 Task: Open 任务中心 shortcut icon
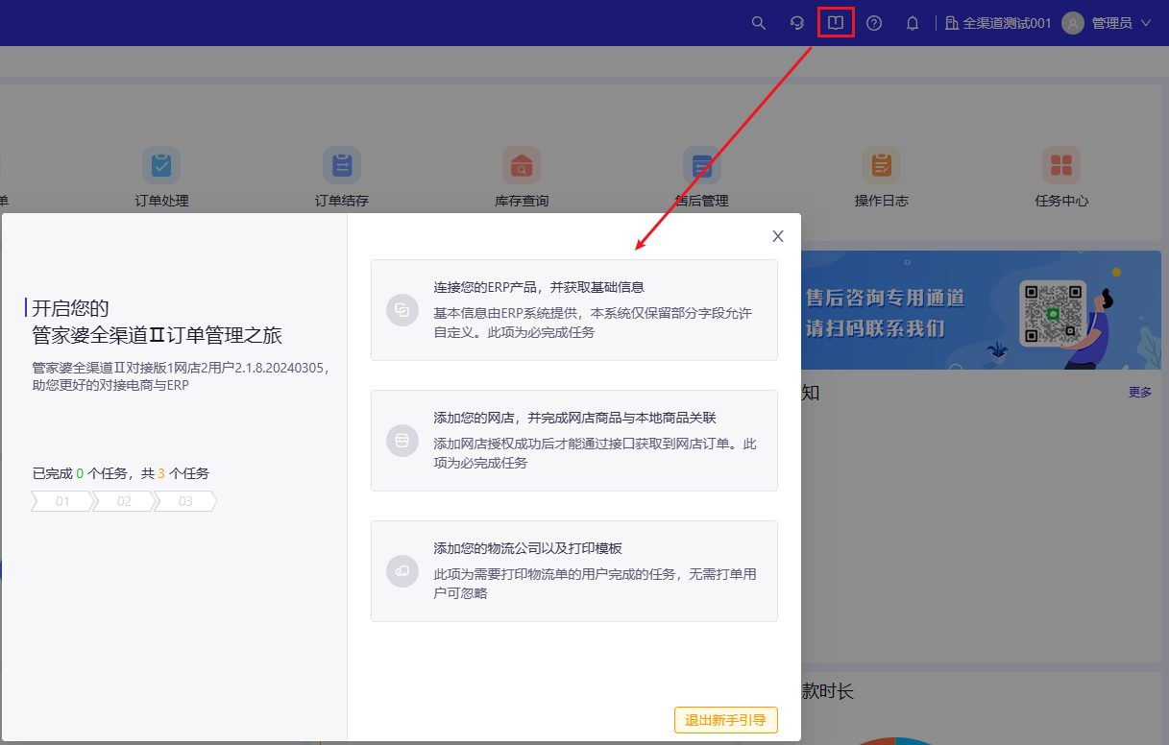click(x=1061, y=165)
